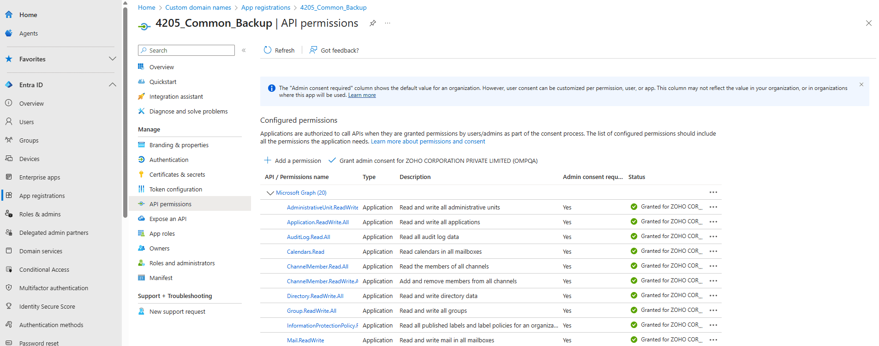
Task: Click the Home icon in left sidebar
Action: click(9, 15)
